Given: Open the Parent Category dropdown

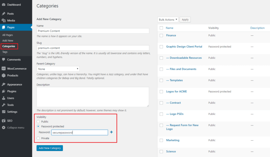Looking at the screenshot, I should [x=58, y=69].
